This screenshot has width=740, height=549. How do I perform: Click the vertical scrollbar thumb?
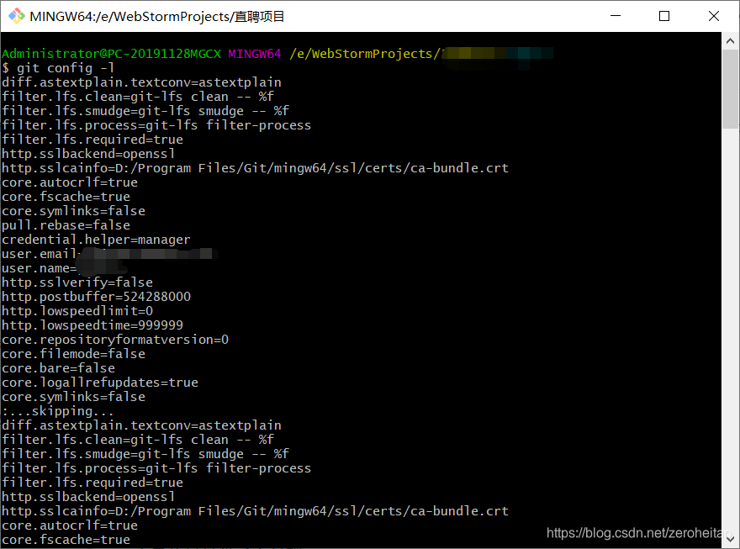pyautogui.click(x=730, y=88)
